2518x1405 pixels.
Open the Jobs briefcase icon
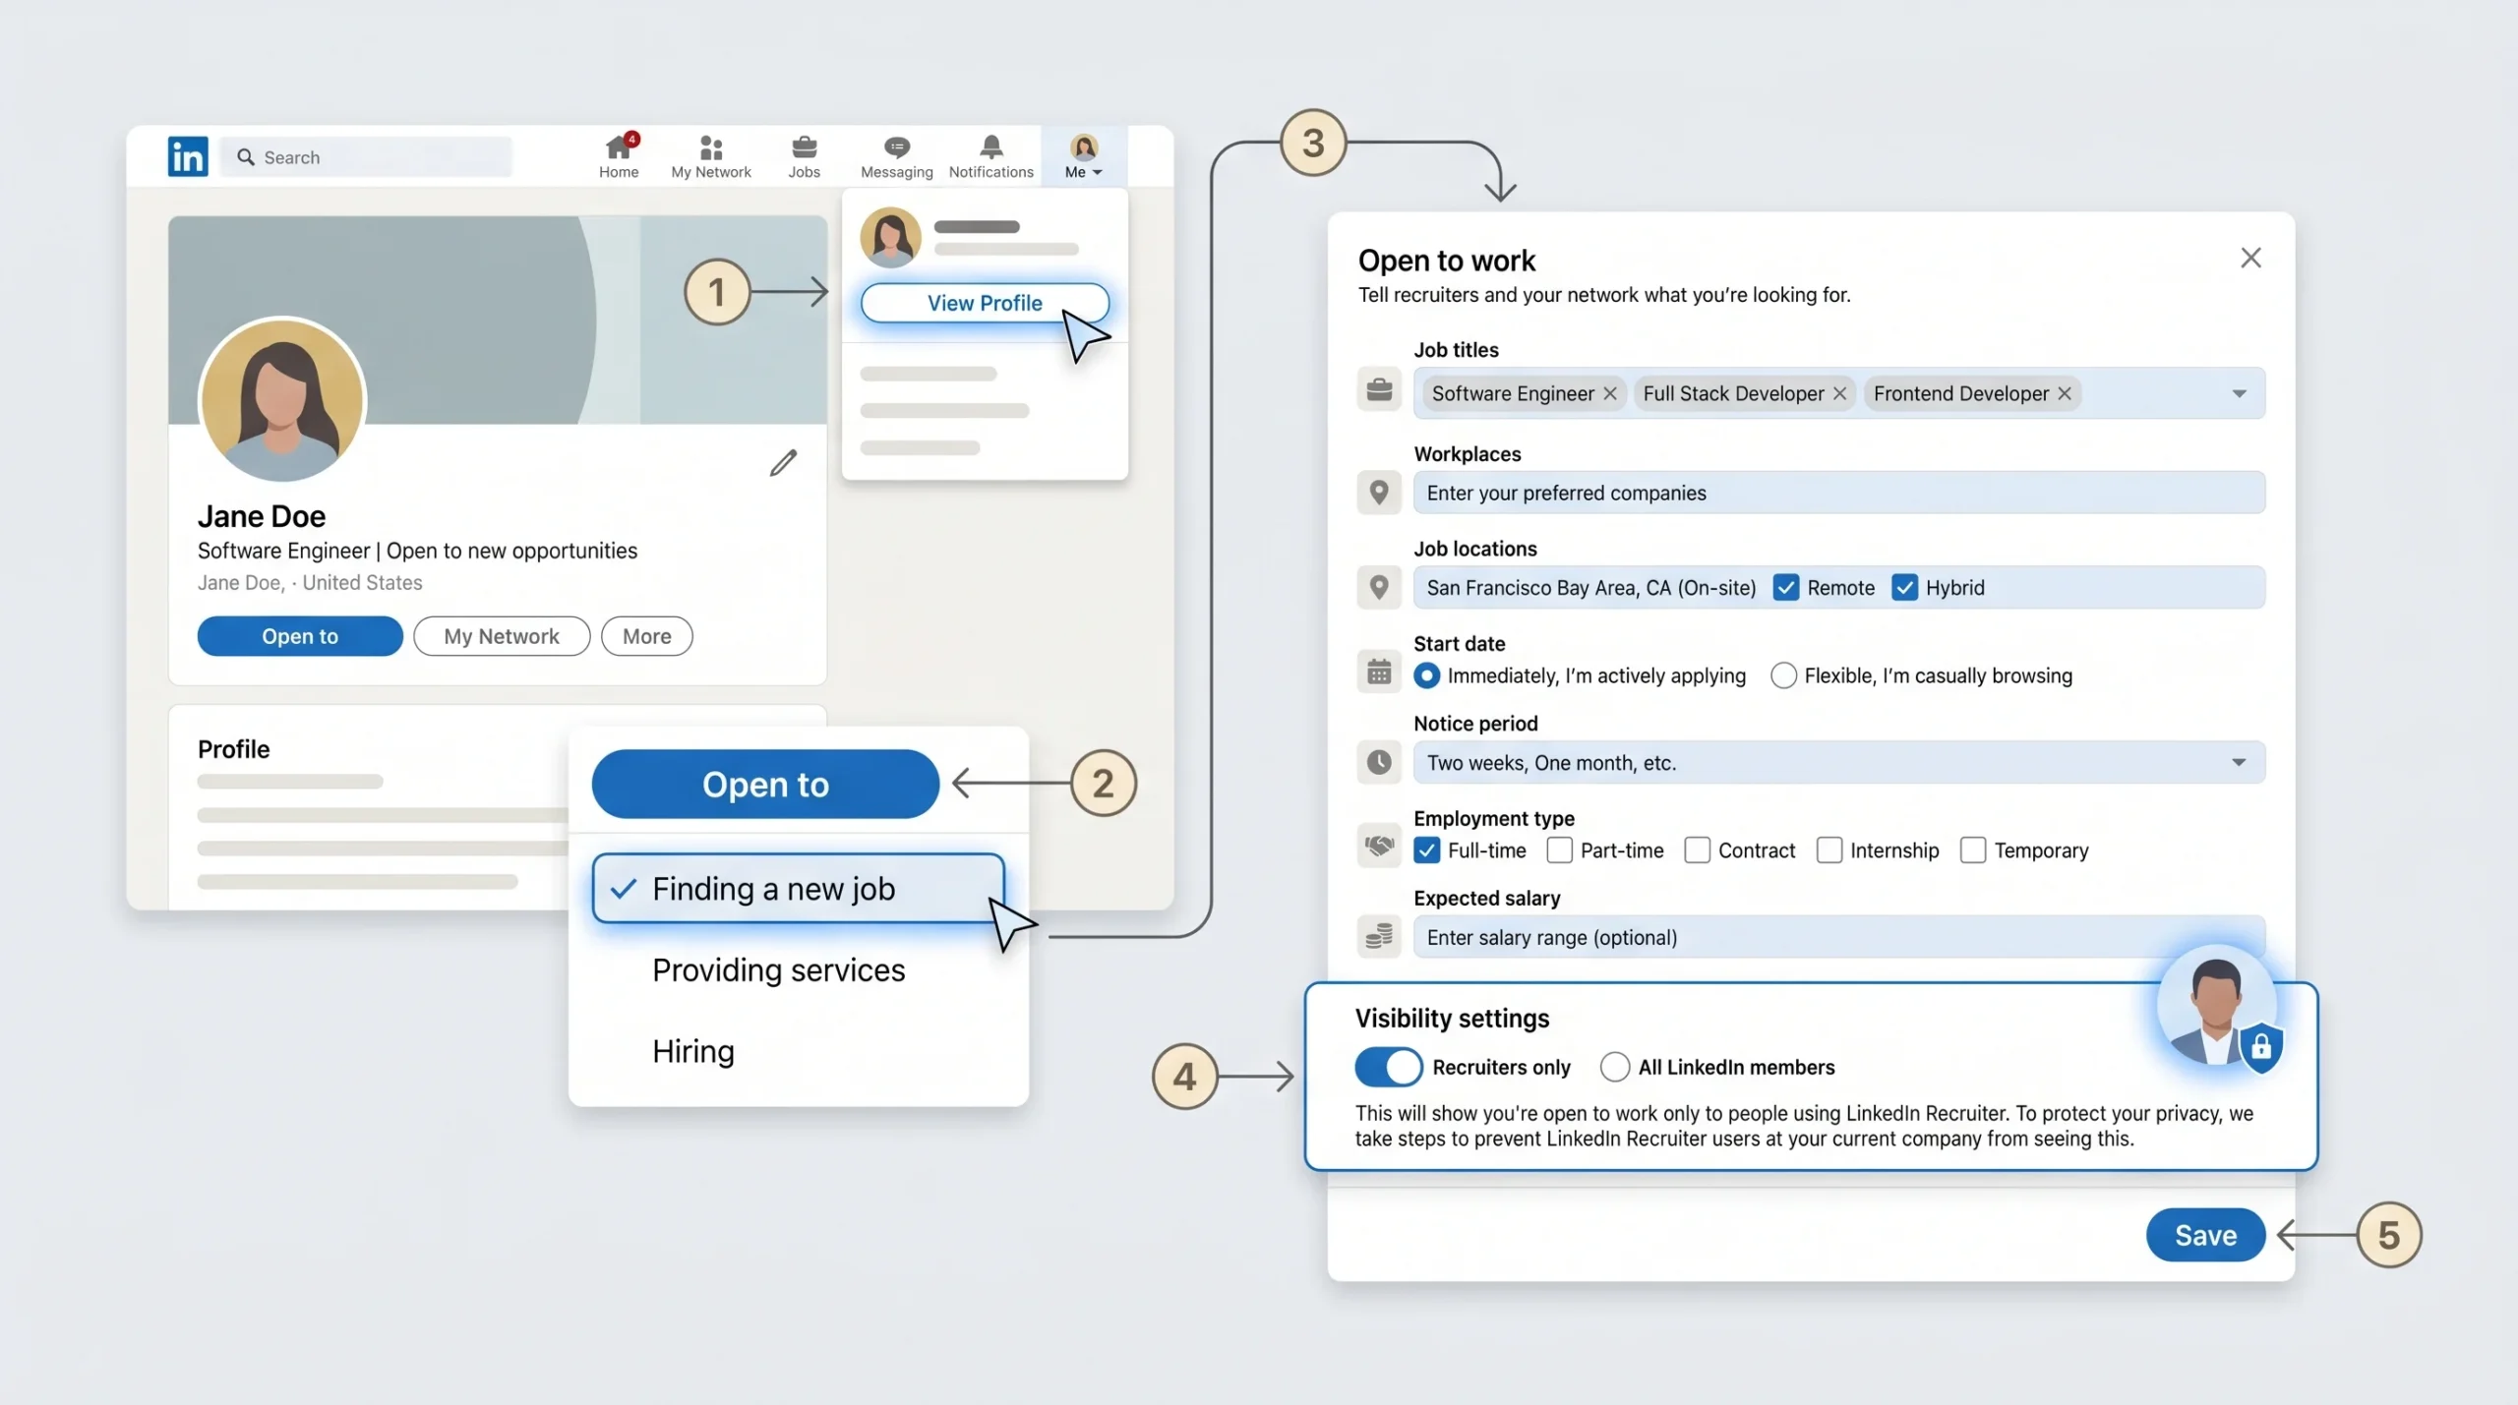click(804, 147)
